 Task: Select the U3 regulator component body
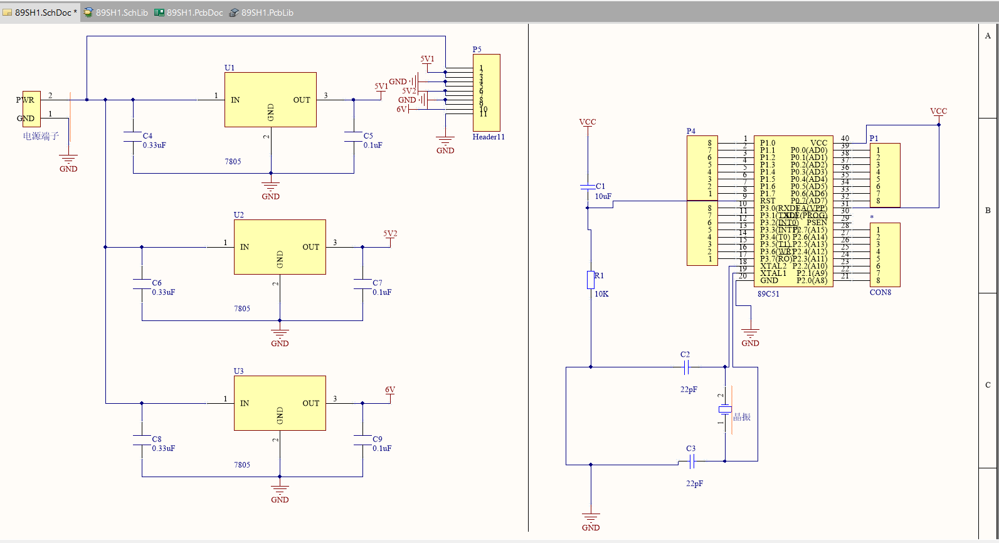tap(280, 403)
